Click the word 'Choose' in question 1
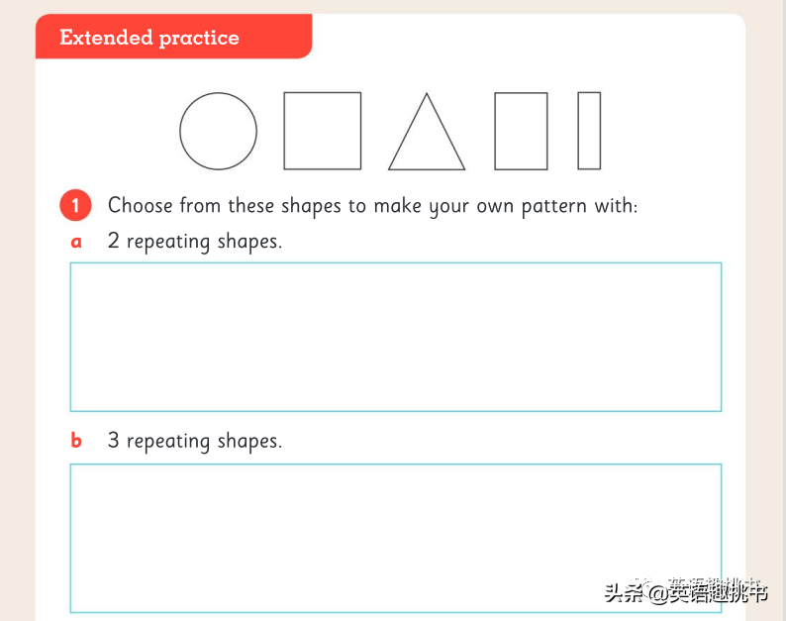The height and width of the screenshot is (621, 786). (141, 205)
